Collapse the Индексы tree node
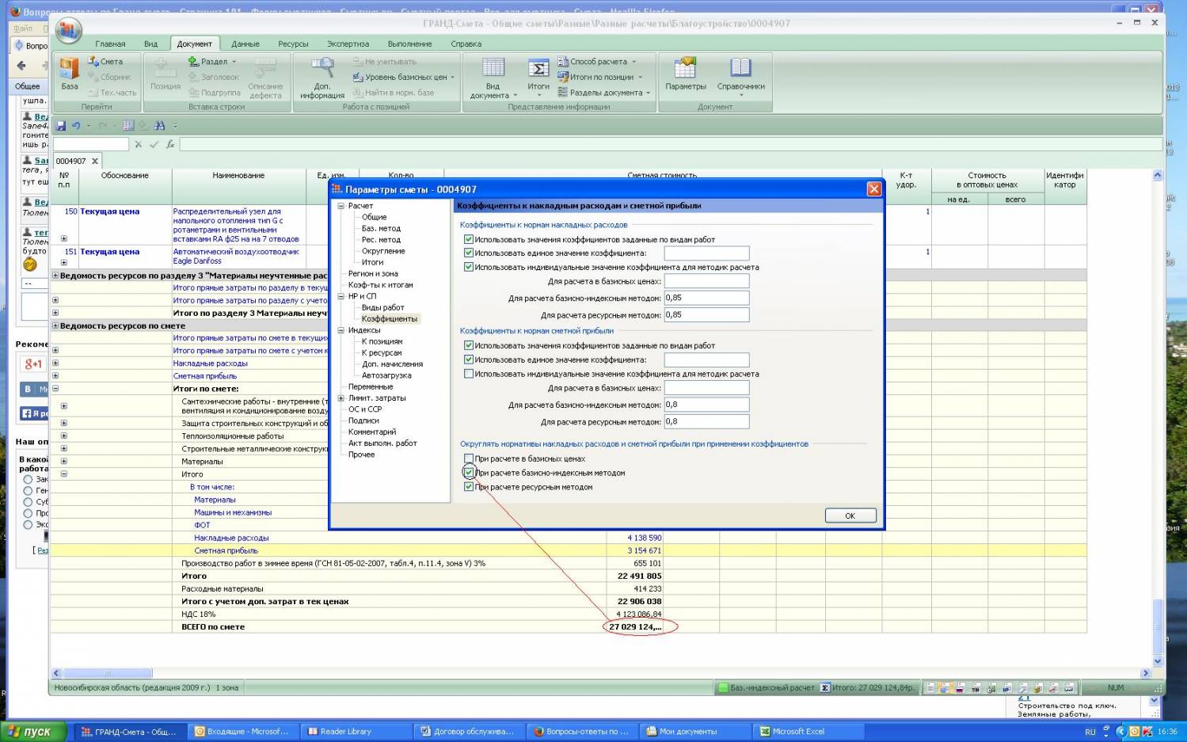The width and height of the screenshot is (1187, 742). click(341, 330)
